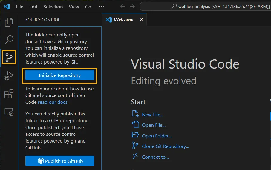This screenshot has height=170, width=271.
Task: Click the Clone Git Repository branch icon
Action: 135,146
